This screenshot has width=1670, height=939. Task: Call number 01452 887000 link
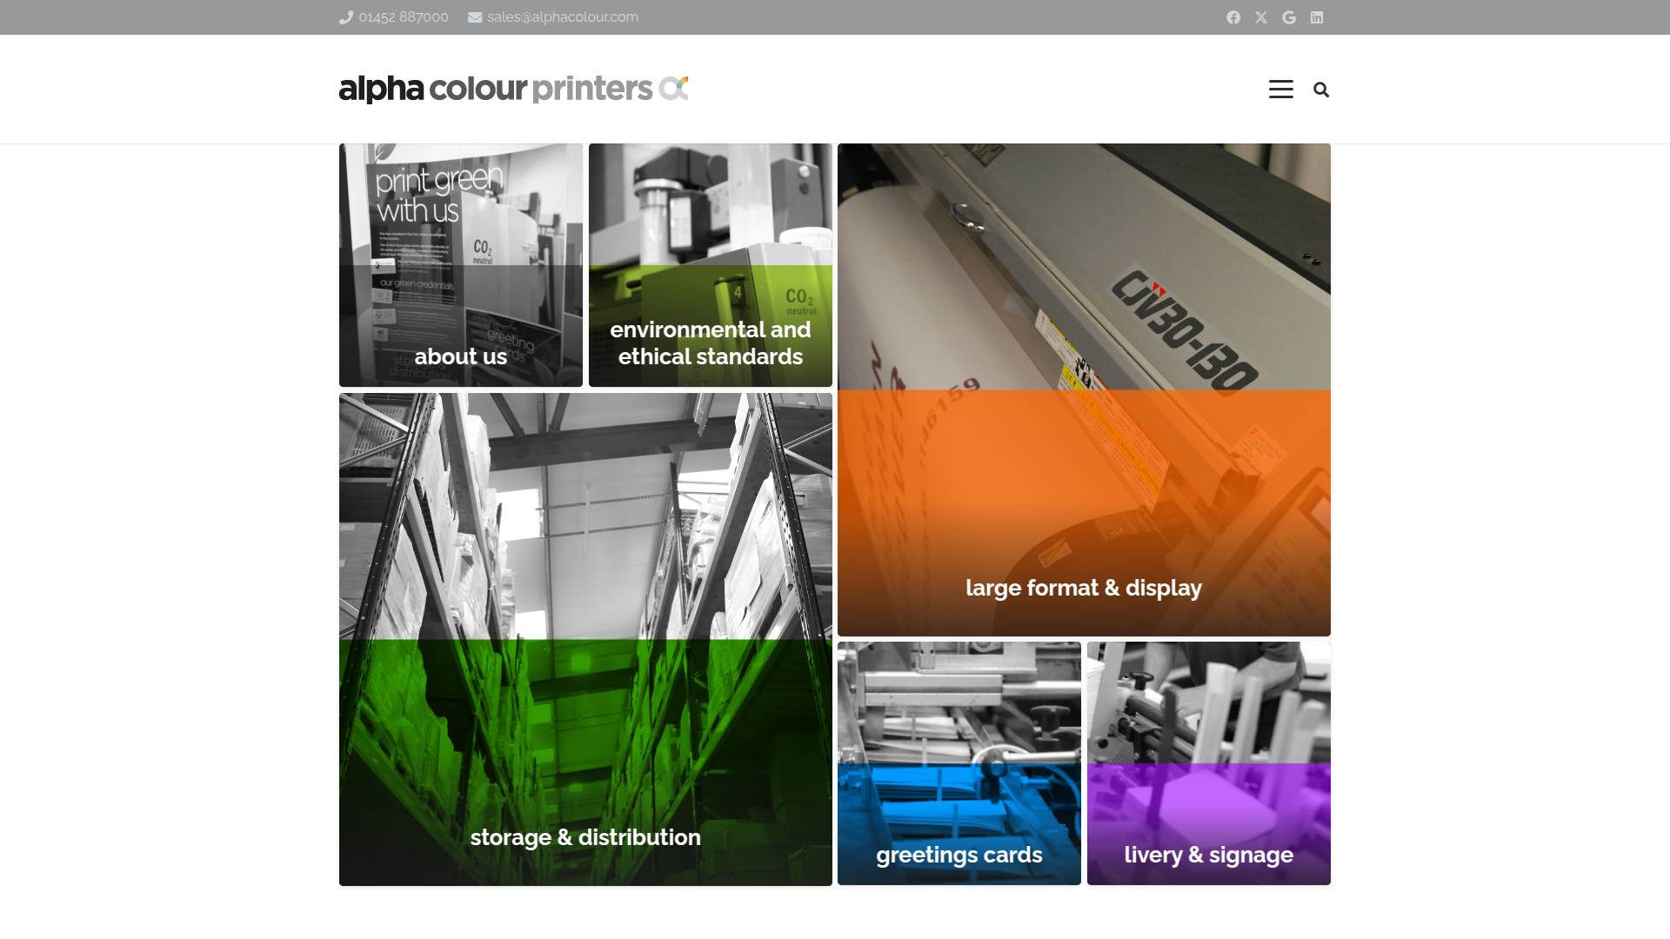(x=404, y=17)
